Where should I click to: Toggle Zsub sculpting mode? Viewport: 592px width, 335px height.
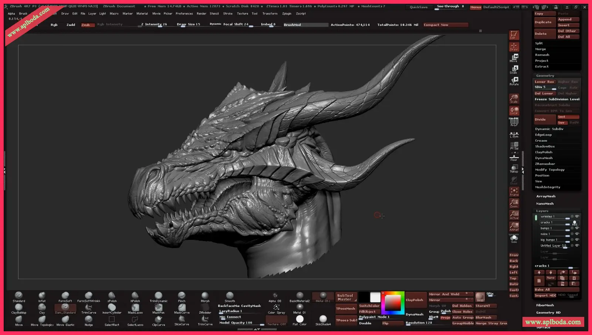point(88,25)
